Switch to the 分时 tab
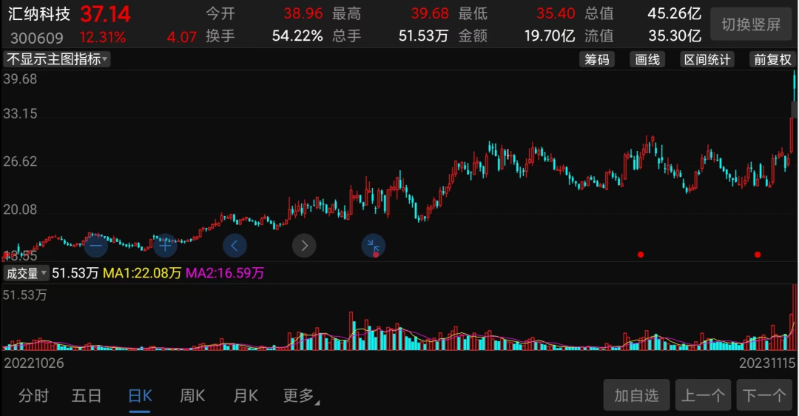The image size is (799, 416). 33,395
